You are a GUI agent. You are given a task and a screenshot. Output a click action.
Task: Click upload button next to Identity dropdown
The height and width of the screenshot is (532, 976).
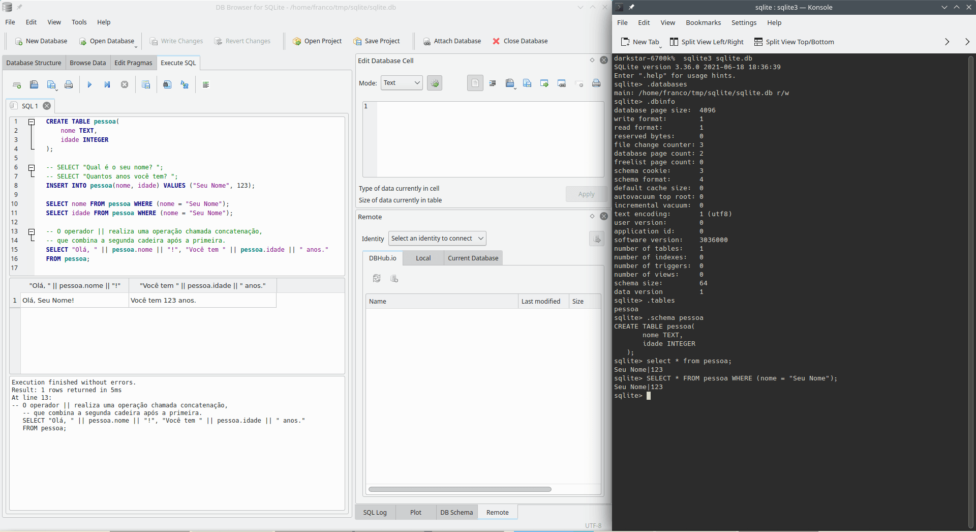pos(597,239)
